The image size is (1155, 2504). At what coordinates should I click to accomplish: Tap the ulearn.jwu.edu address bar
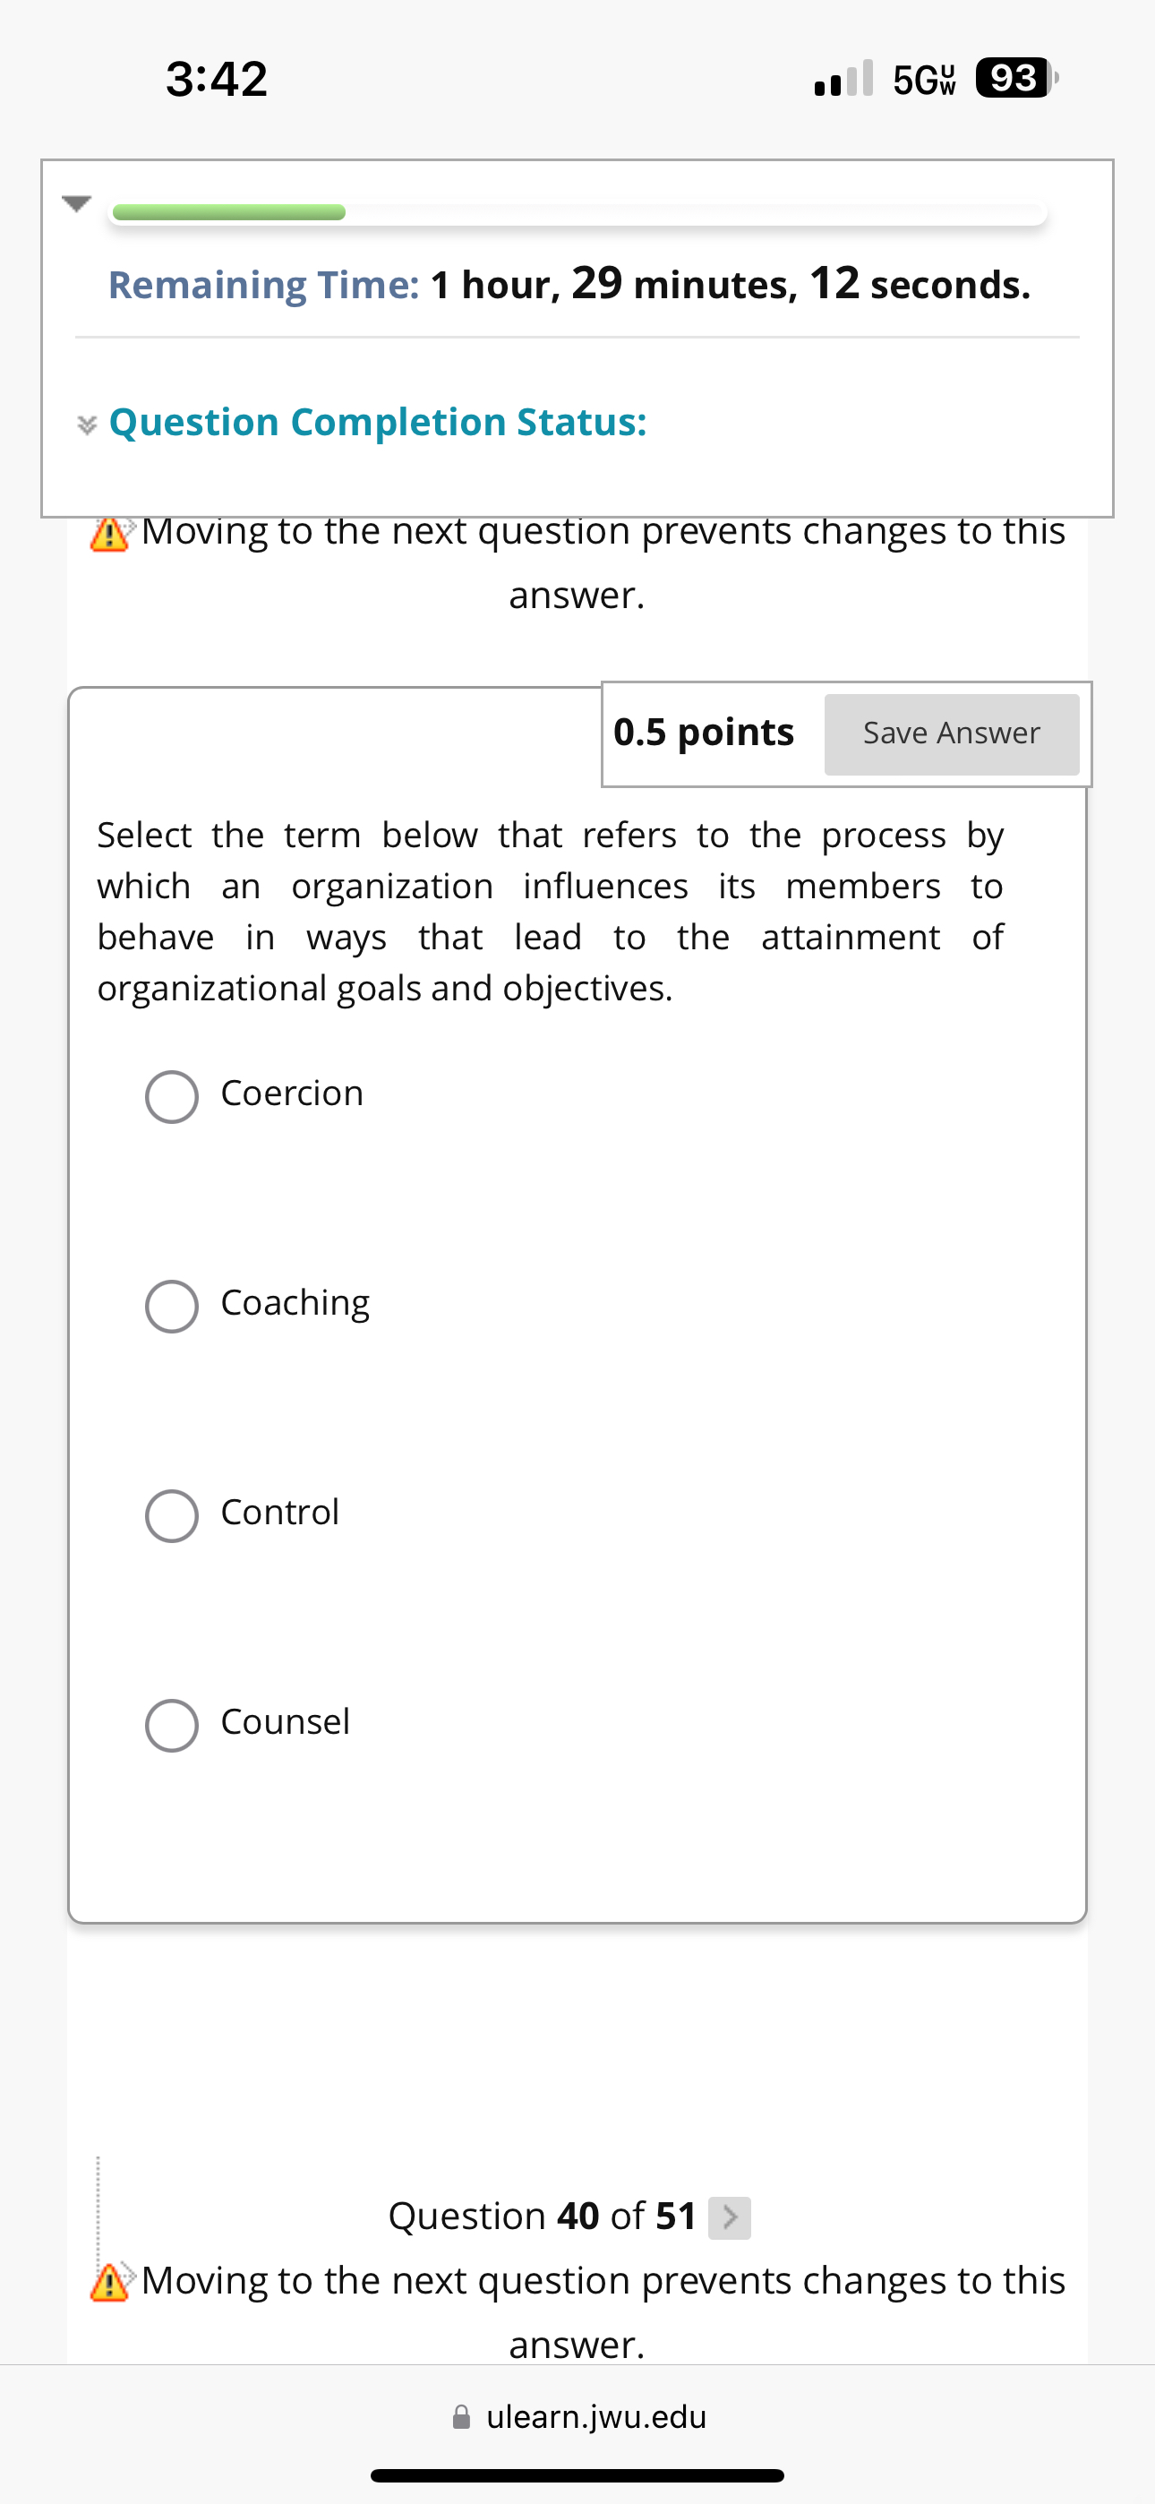click(x=596, y=2416)
